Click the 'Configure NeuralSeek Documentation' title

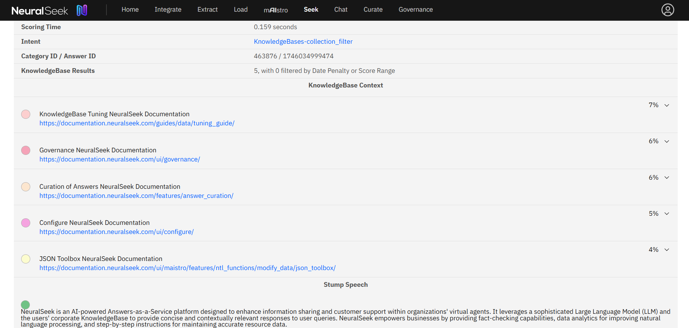[x=94, y=223]
